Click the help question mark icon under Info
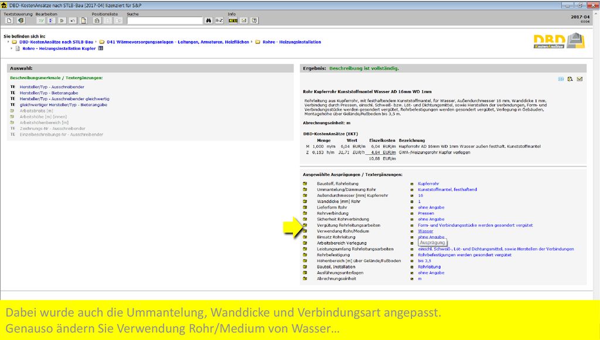The height and width of the screenshot is (340, 600). pyautogui.click(x=254, y=21)
